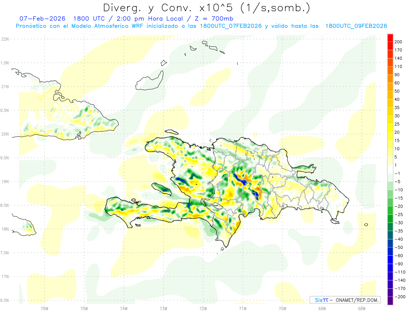The image size is (406, 313).
Task: Click the "-200" color scale label
Action: [400, 297]
